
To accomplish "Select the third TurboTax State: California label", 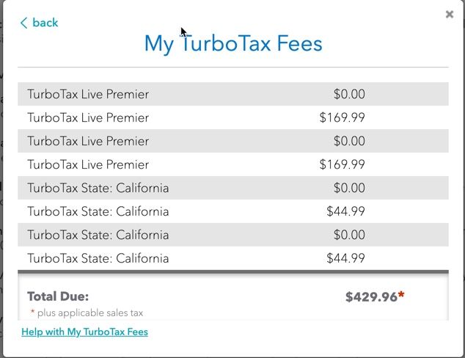I will coord(98,235).
